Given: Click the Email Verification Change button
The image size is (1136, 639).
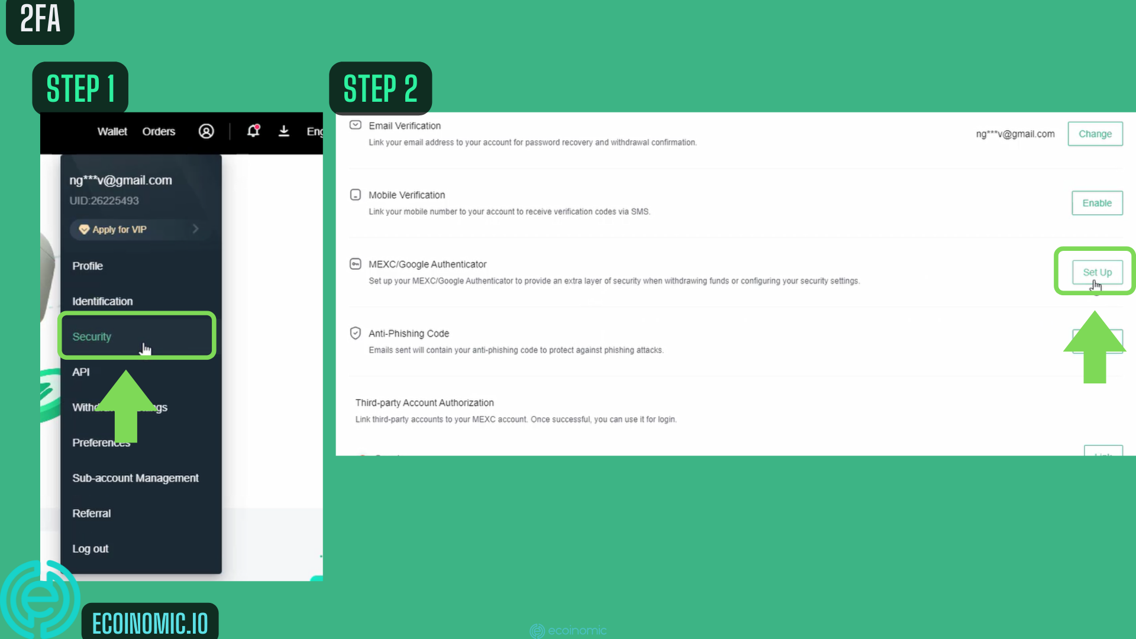Looking at the screenshot, I should point(1095,133).
